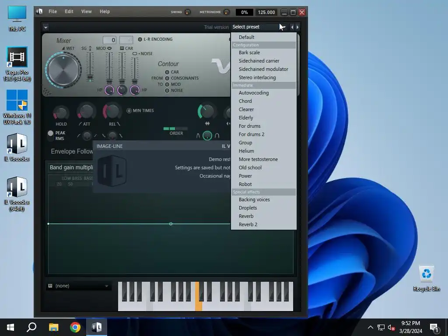Click the SG soundgoodizer slider handle
This screenshot has height=336, width=448.
[x=90, y=77]
